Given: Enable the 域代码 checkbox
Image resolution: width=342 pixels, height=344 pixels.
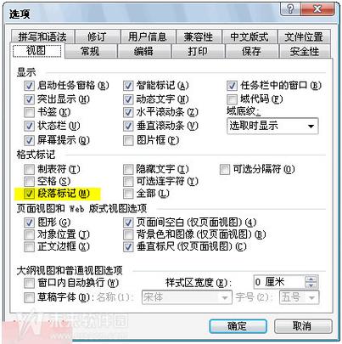Looking at the screenshot, I should point(232,99).
